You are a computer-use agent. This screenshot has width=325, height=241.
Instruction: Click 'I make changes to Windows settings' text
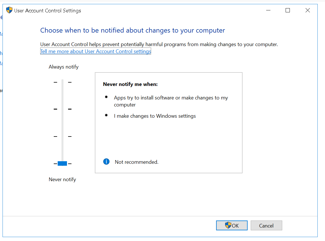(155, 116)
